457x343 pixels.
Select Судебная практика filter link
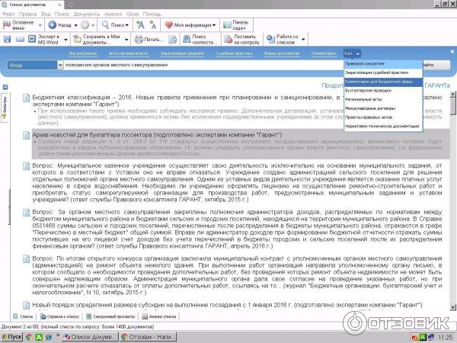(x=234, y=53)
